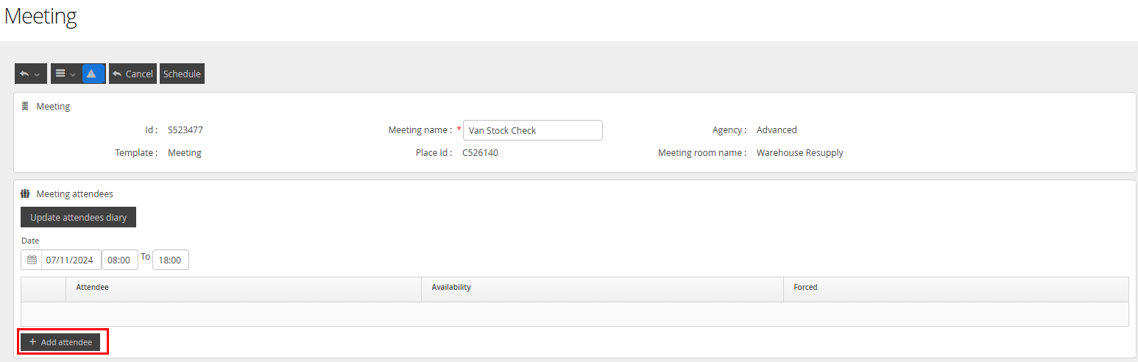Viewport: 1138px width, 362px height.
Task: Click the Meeting attendees people icon
Action: tap(25, 194)
